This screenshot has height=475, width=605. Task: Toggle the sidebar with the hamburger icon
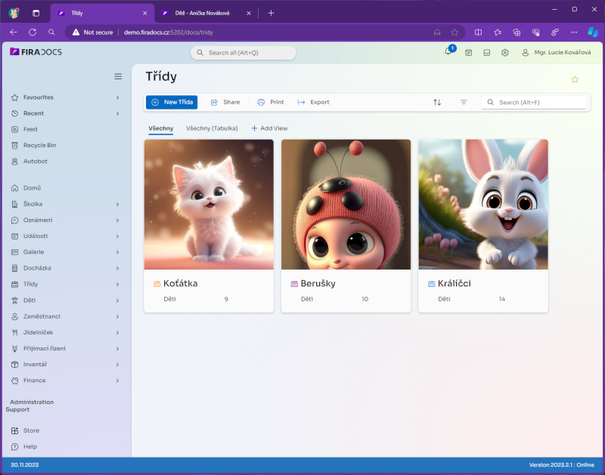(x=118, y=76)
